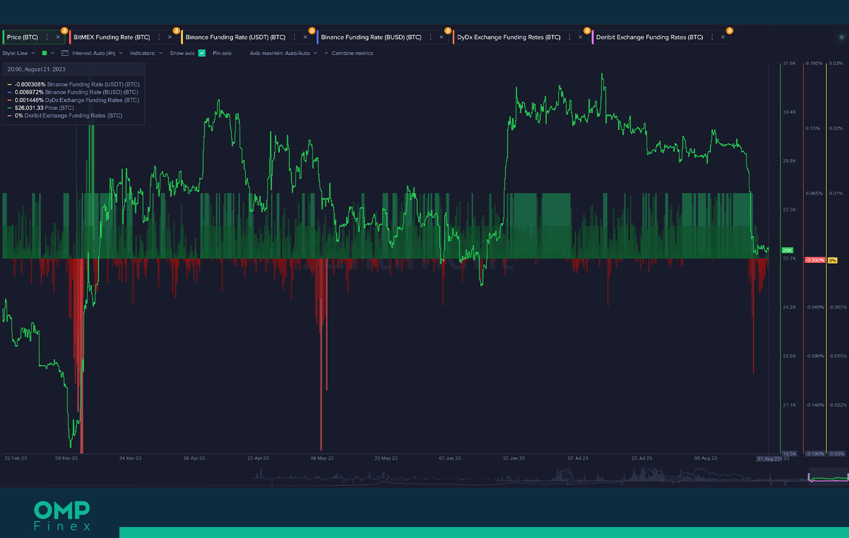Click tooltip timestamp '20:00, August 21, 2023'
849x538 pixels.
36,70
